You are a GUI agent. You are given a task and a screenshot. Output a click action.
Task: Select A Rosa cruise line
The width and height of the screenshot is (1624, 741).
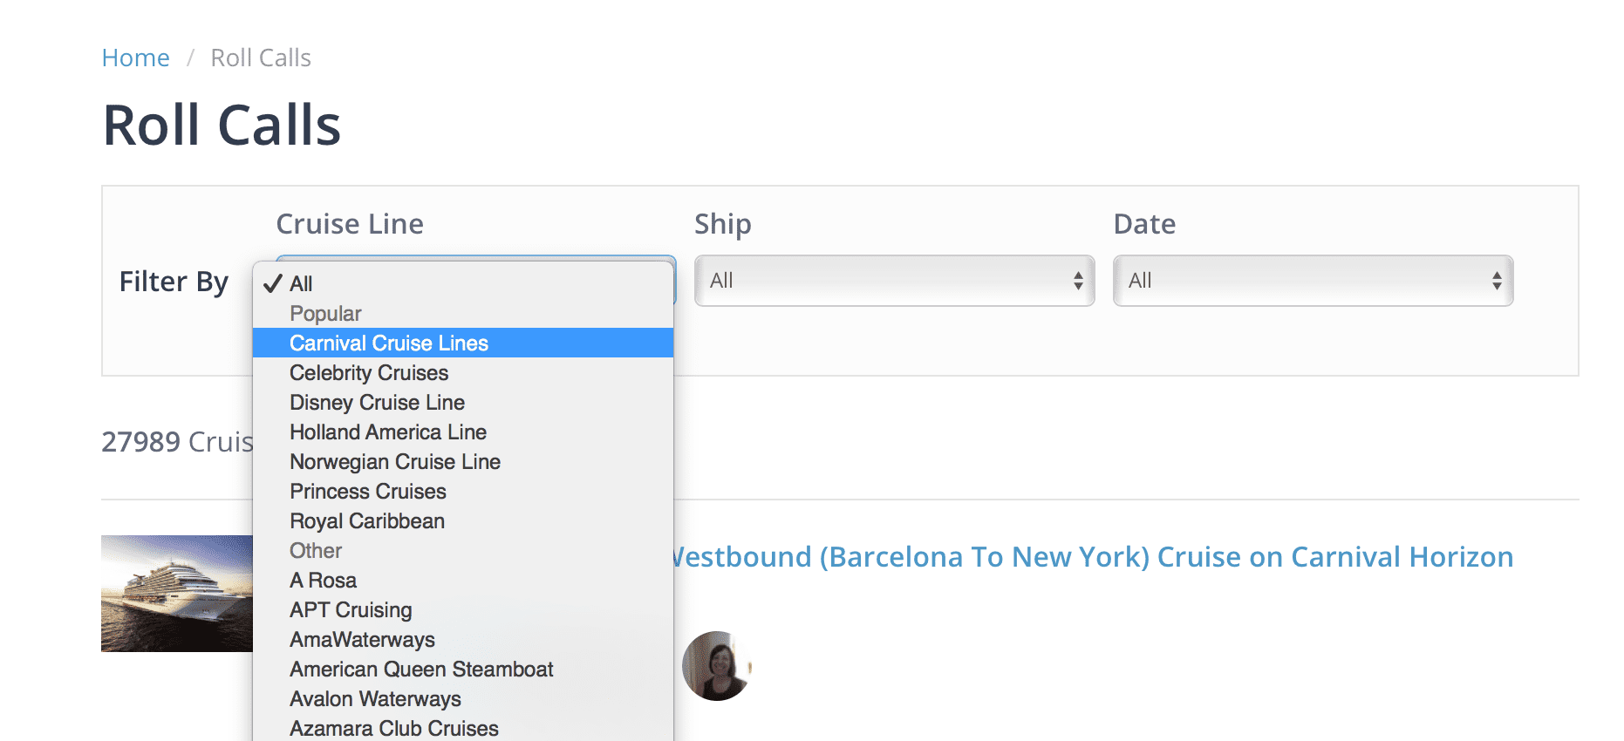click(x=462, y=580)
